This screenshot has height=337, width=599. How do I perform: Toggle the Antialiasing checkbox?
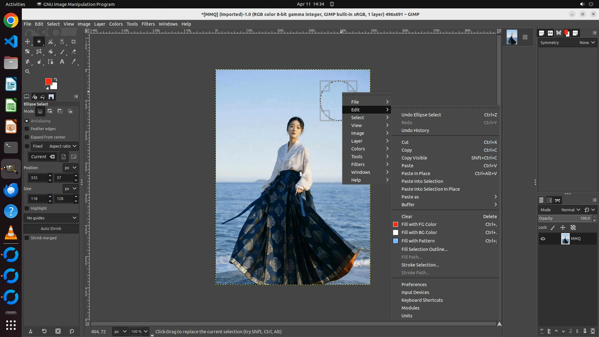(27, 121)
